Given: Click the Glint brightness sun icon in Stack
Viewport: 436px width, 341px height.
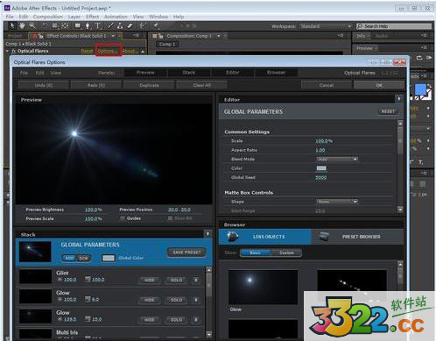Looking at the screenshot, I should [60, 280].
